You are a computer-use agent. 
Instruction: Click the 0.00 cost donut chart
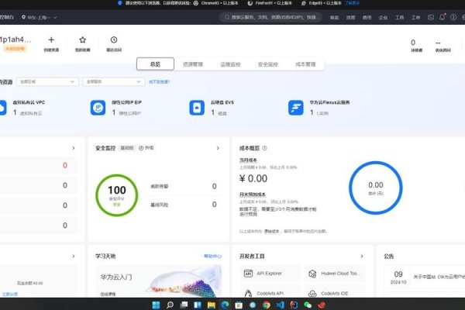(x=375, y=188)
